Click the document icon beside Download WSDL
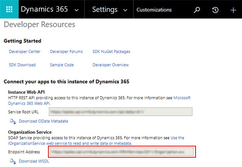 pos(13,161)
